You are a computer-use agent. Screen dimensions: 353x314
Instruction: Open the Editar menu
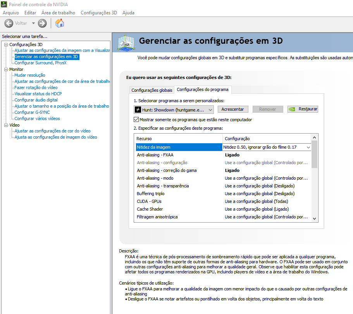[x=30, y=13]
